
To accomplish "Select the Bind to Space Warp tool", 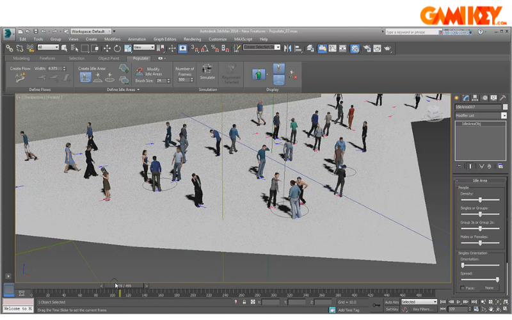I will point(30,49).
